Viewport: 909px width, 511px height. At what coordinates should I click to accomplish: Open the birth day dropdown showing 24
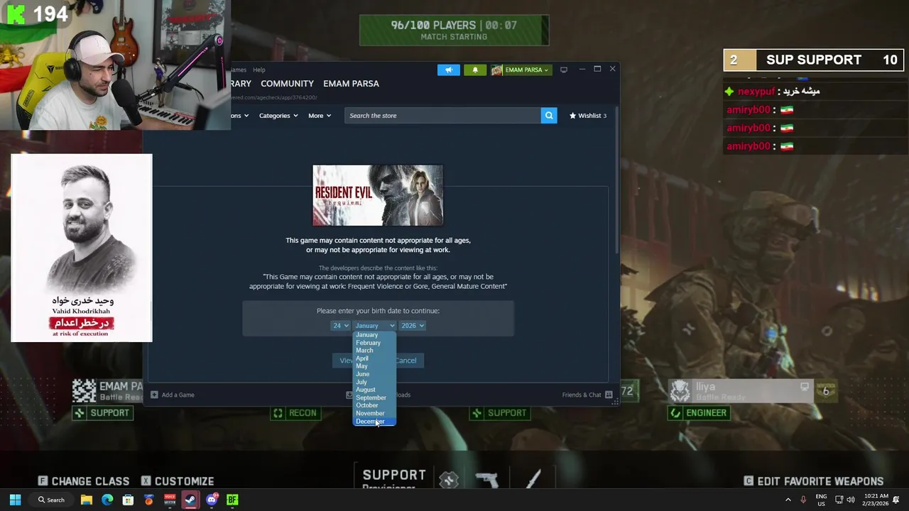pyautogui.click(x=340, y=326)
